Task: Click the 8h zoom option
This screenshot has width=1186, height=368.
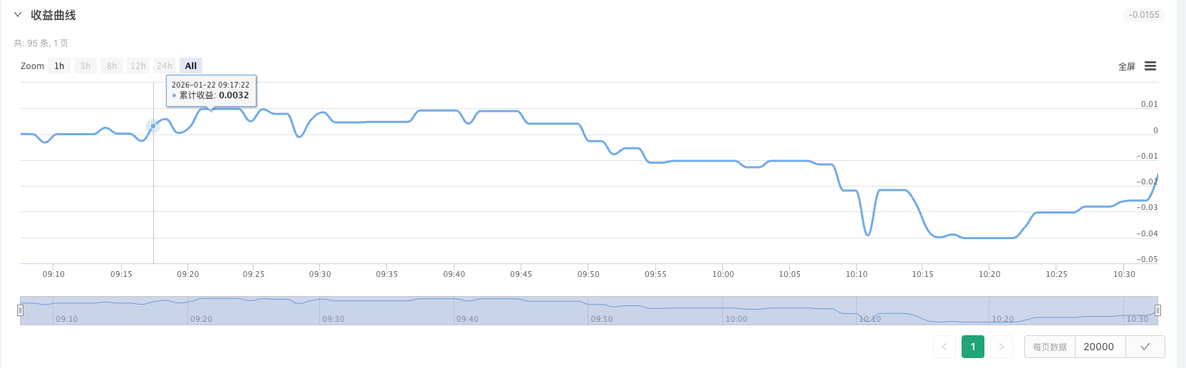Action: click(112, 66)
